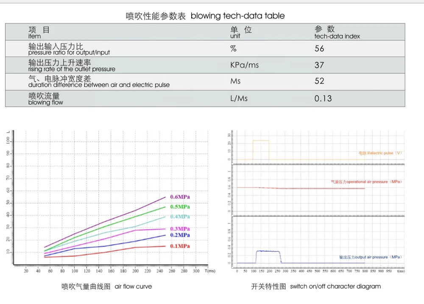Click the 'tech-data index' column header
Viewport: 424px width, 304px height.
tap(337, 36)
